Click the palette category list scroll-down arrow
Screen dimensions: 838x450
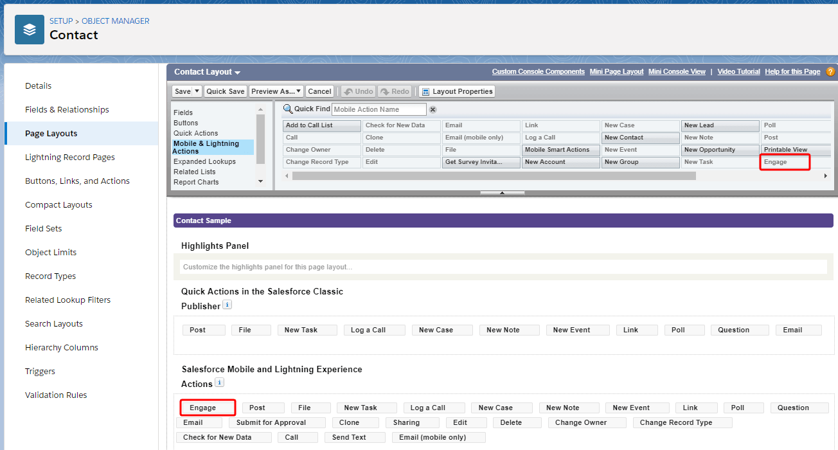click(x=260, y=181)
